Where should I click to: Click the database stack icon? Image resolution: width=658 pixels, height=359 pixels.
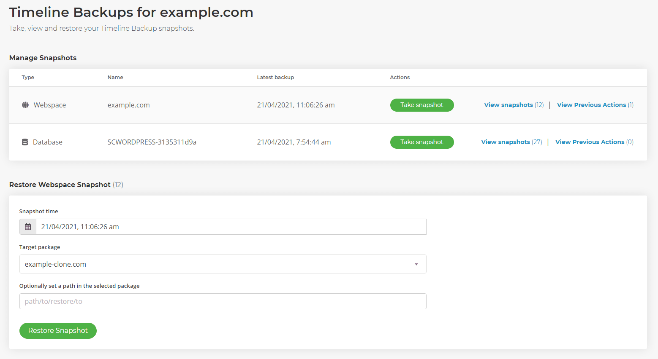(25, 142)
